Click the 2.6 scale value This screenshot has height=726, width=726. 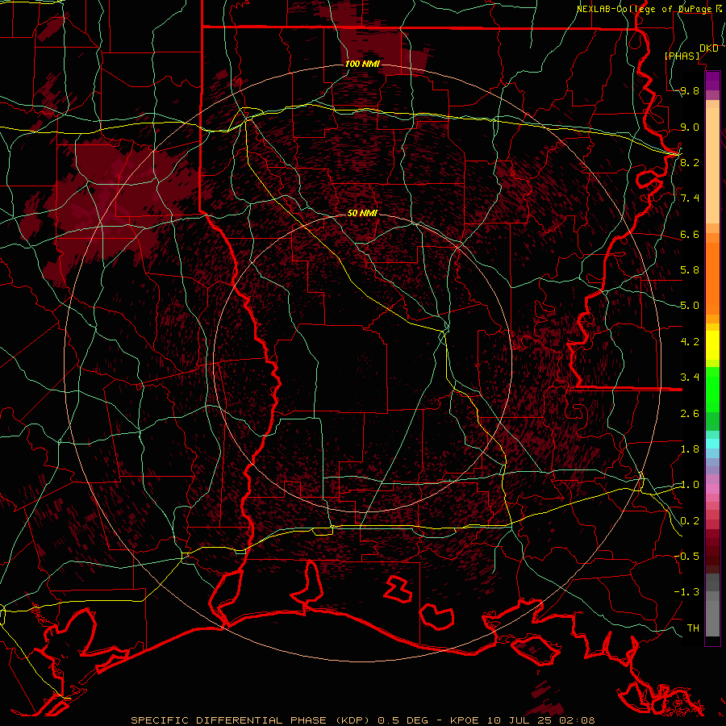click(690, 414)
